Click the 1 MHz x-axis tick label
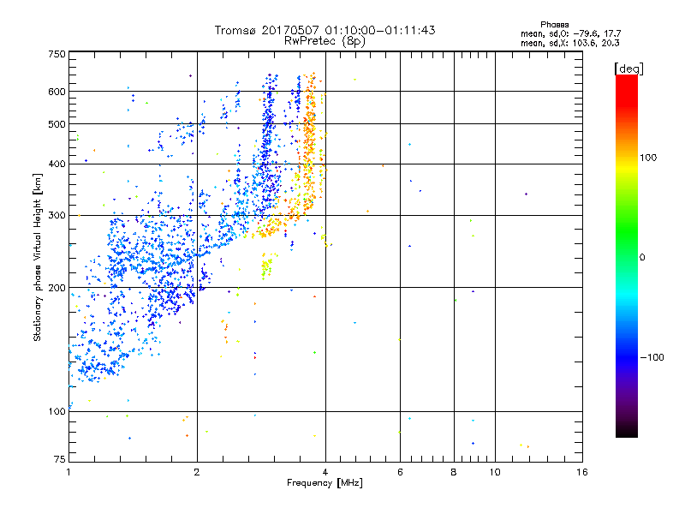 coord(68,472)
